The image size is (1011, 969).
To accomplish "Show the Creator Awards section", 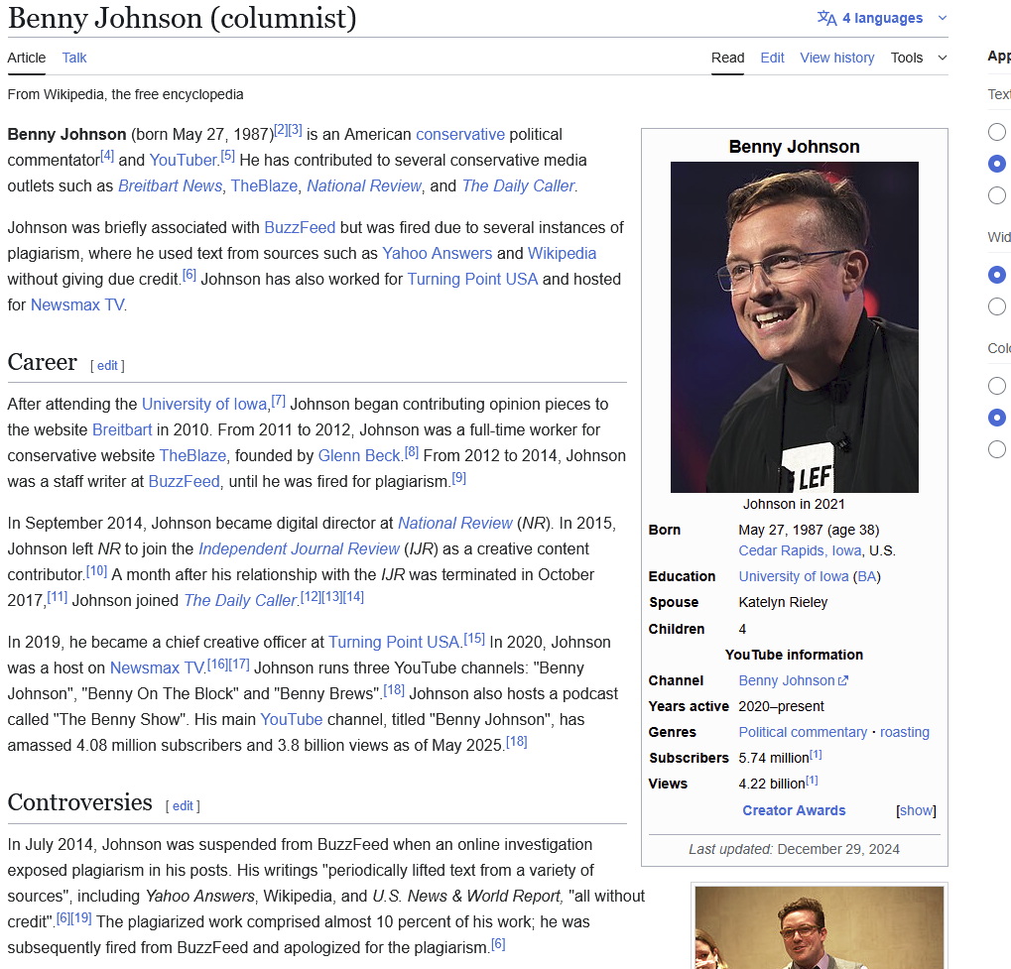I will tap(916, 810).
